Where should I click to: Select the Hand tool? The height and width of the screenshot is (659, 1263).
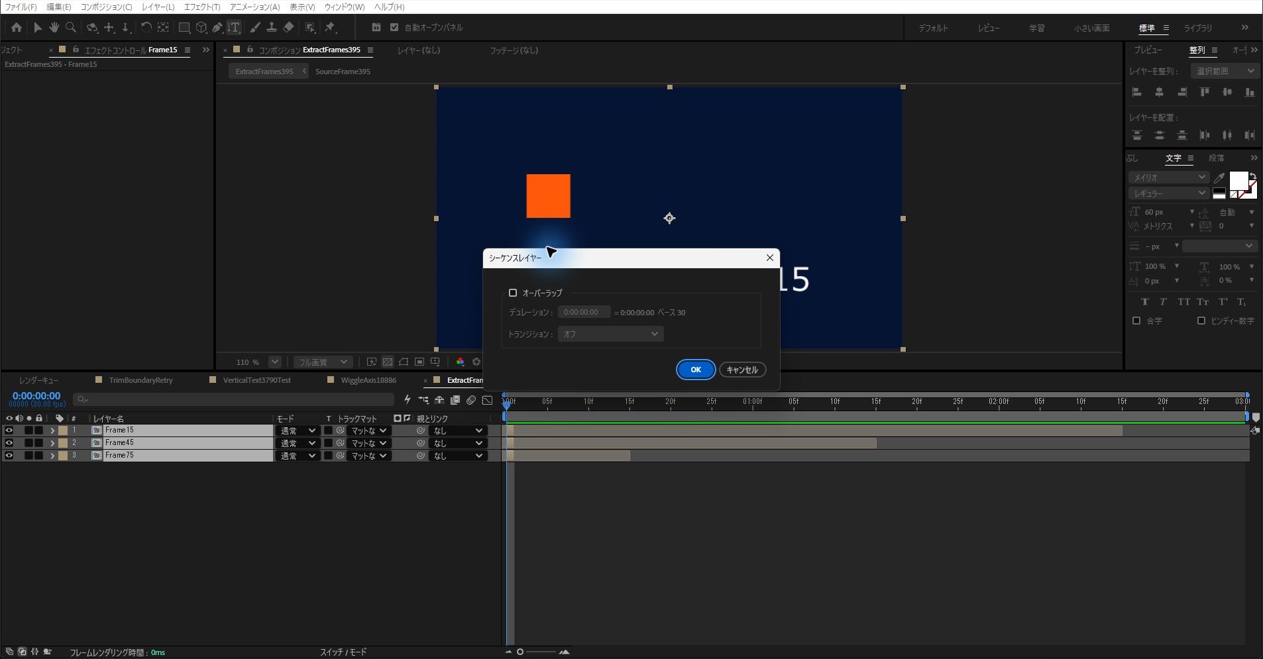(54, 27)
